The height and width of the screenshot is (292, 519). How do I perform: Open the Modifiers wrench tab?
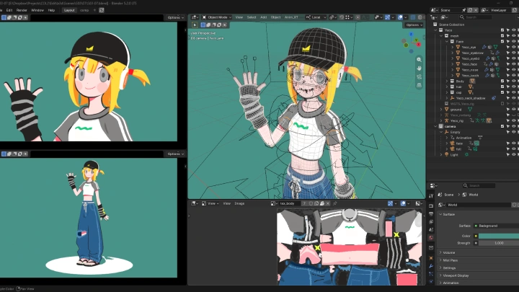tap(431, 266)
